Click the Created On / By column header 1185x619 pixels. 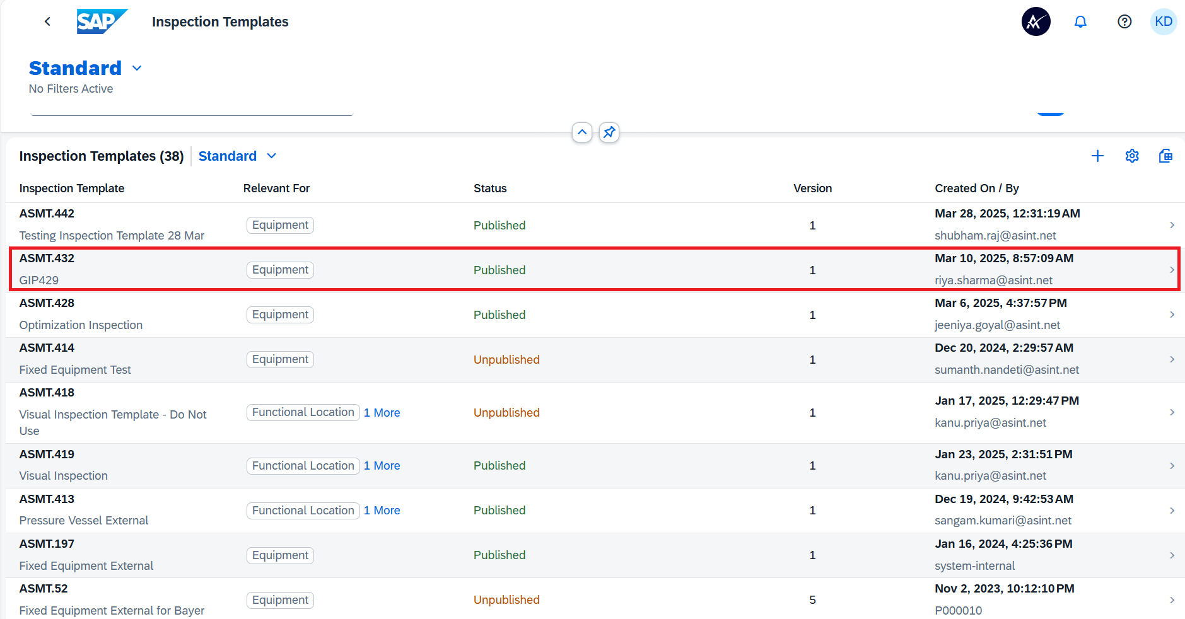pyautogui.click(x=977, y=188)
